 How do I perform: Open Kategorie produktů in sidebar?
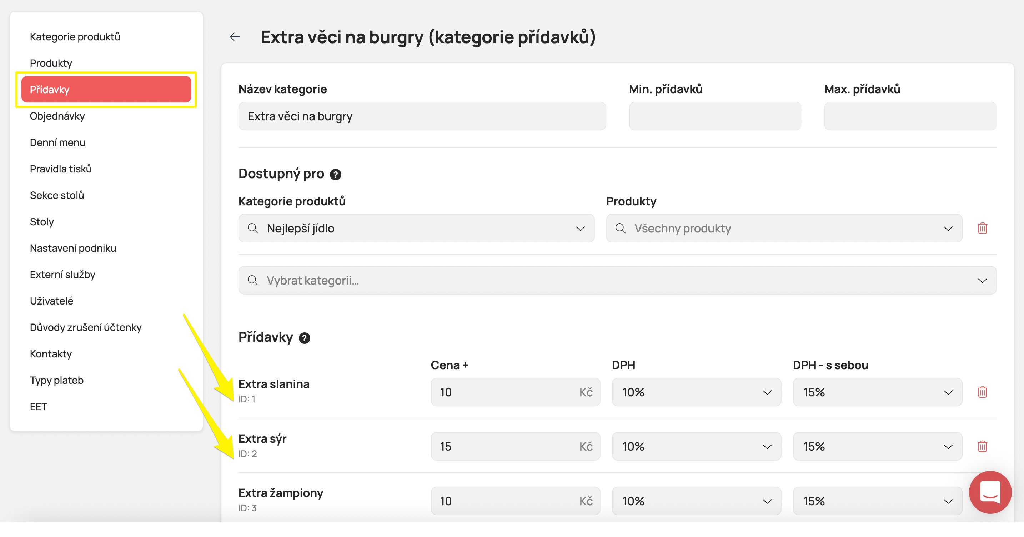(75, 36)
